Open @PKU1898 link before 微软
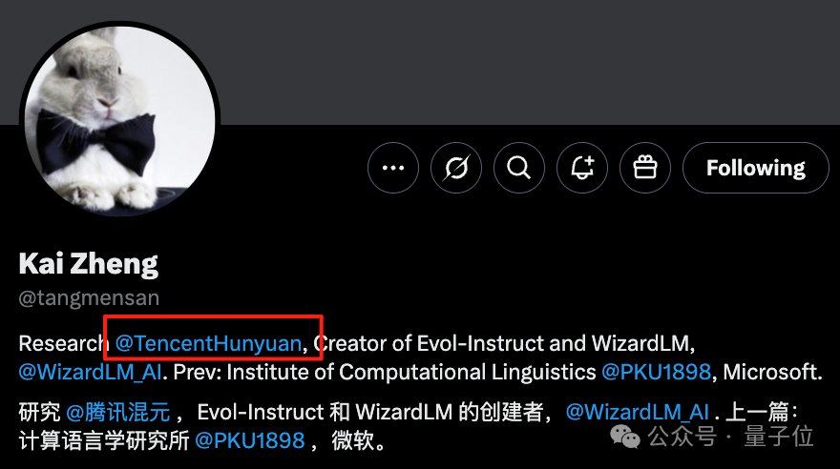 [x=250, y=440]
